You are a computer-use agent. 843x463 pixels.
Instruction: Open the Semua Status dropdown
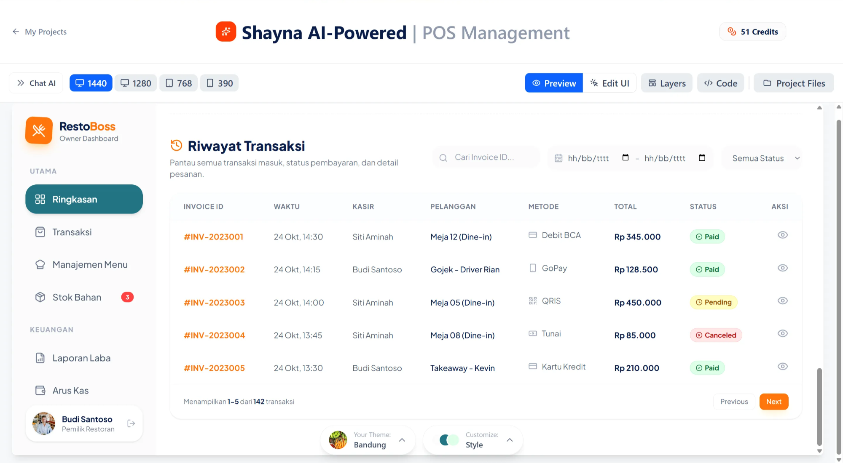click(x=761, y=158)
